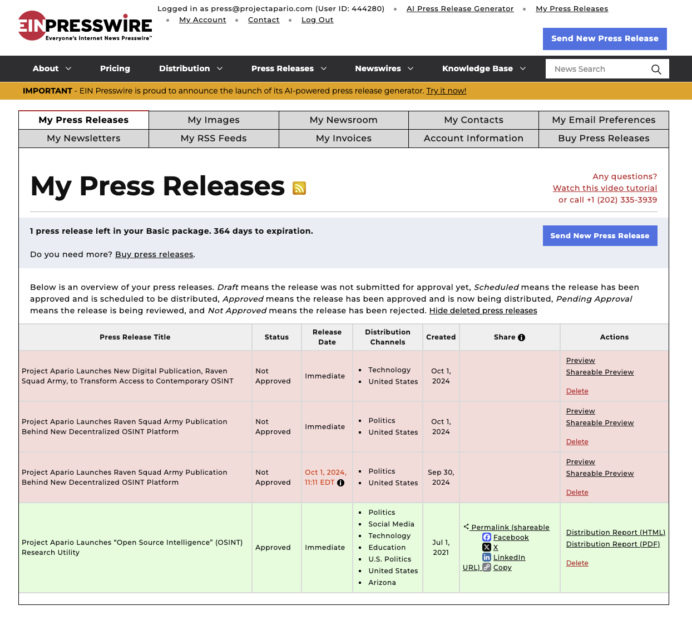Select the My RSS Feeds tab
The image size is (692, 620).
click(214, 139)
